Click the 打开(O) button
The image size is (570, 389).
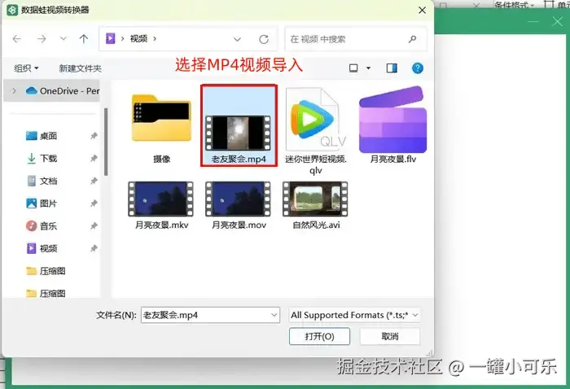pyautogui.click(x=319, y=336)
